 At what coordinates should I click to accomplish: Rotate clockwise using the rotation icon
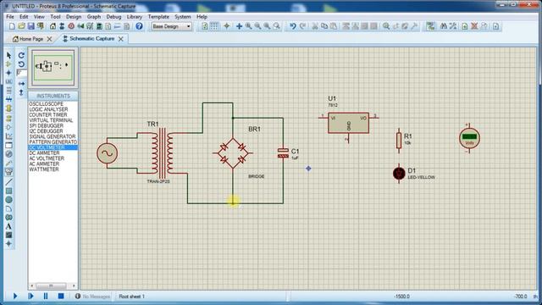tap(21, 55)
